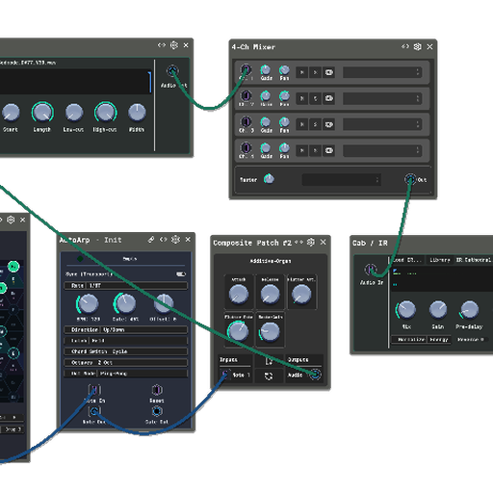Click the Energy button in Cab / IR

(440, 340)
